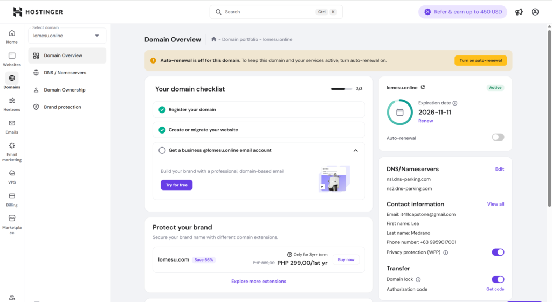Viewport: 552px width, 302px height.
Task: Open the user profile icon
Action: tap(535, 12)
